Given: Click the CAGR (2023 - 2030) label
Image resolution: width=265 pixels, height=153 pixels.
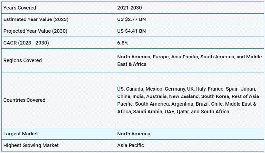Looking at the screenshot, I should pyautogui.click(x=26, y=43).
